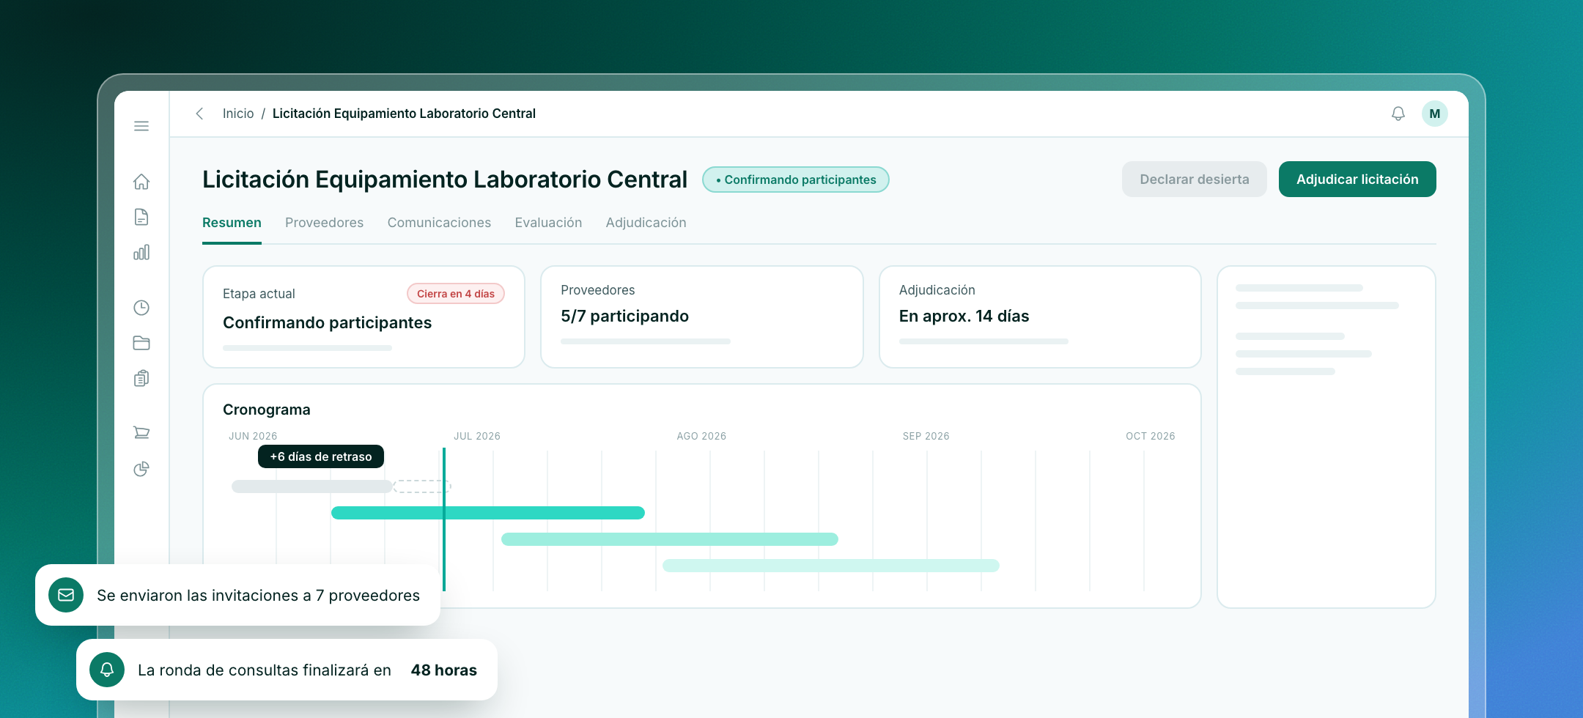Click the Licitación Equipamiento Laboratorio Central breadcrumb
This screenshot has width=1583, height=718.
coord(404,114)
